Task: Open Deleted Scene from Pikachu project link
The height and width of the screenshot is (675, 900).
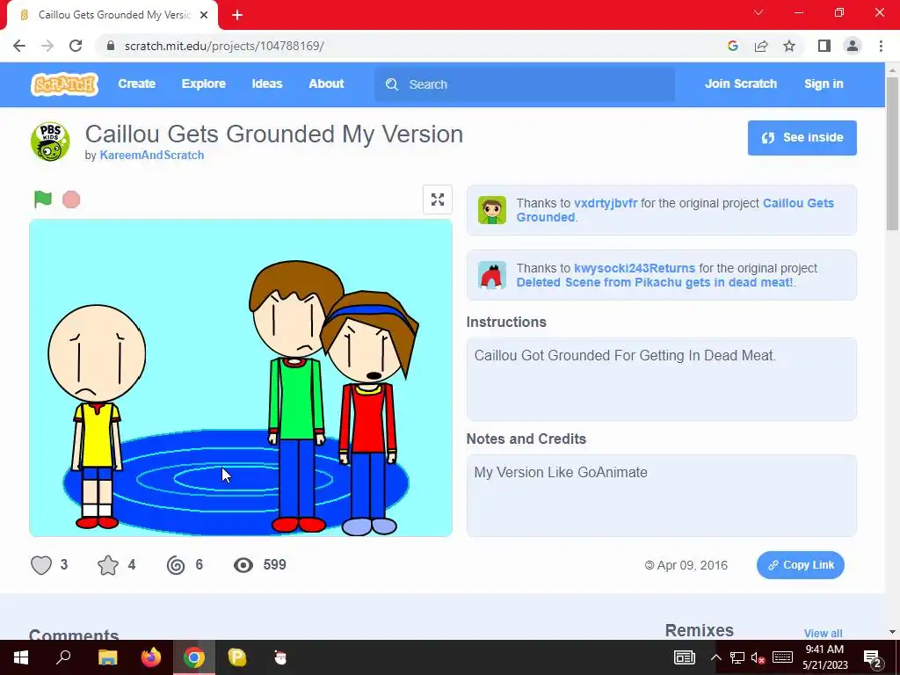Action: (x=654, y=282)
